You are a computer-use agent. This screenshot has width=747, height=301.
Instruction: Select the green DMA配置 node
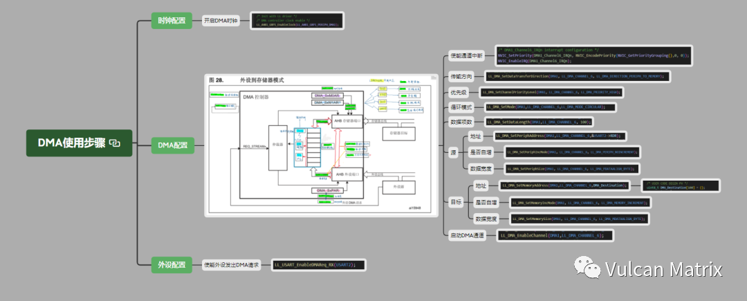(173, 145)
